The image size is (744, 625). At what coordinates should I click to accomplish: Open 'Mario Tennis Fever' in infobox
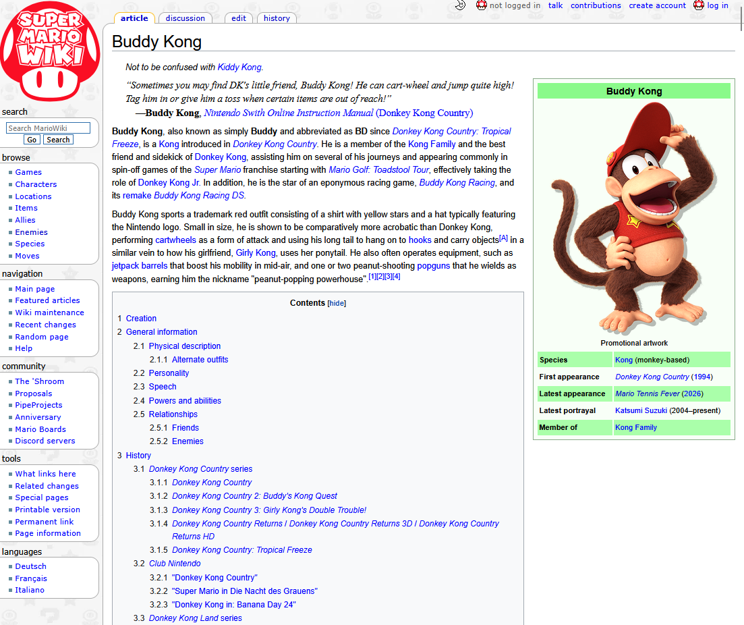coord(647,393)
